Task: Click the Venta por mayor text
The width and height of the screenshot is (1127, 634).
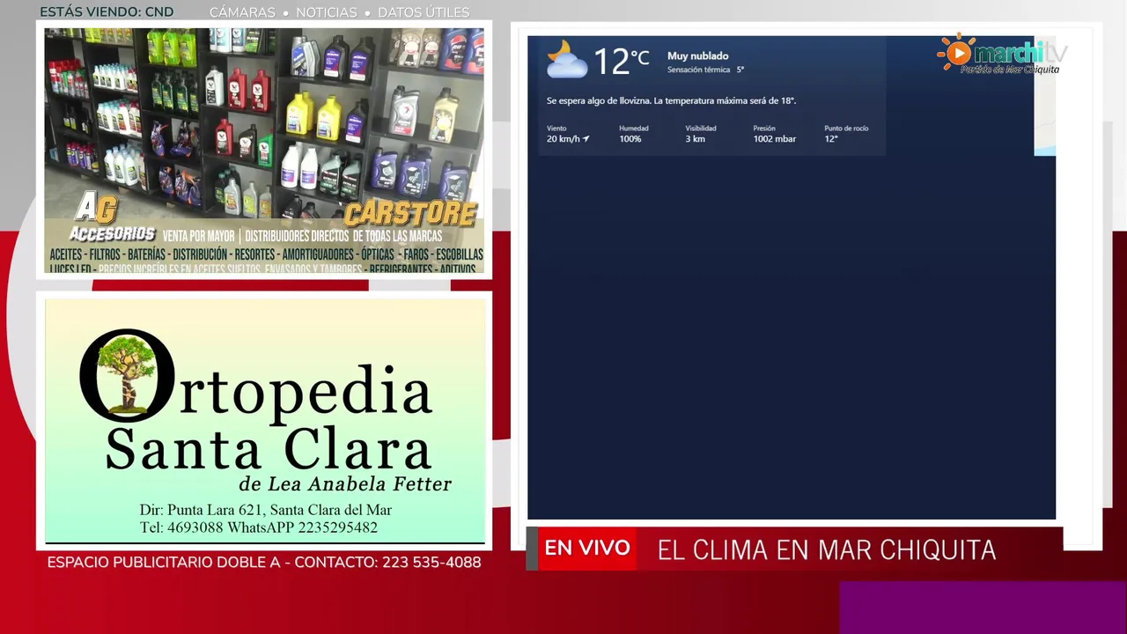Action: click(x=199, y=236)
